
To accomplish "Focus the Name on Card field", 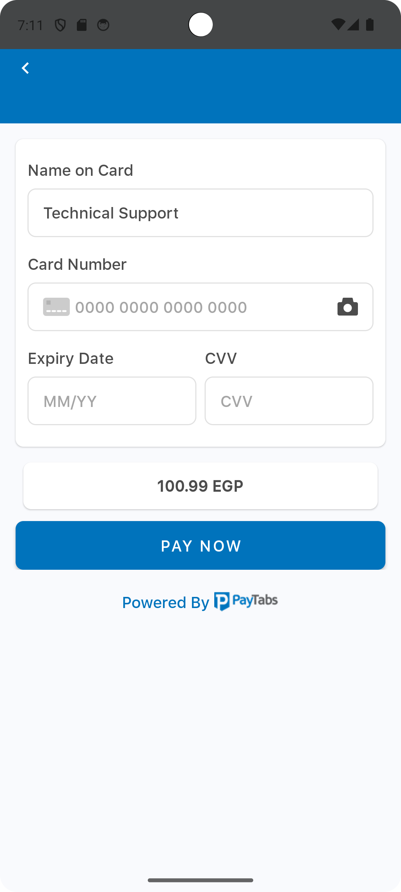I will coord(200,213).
